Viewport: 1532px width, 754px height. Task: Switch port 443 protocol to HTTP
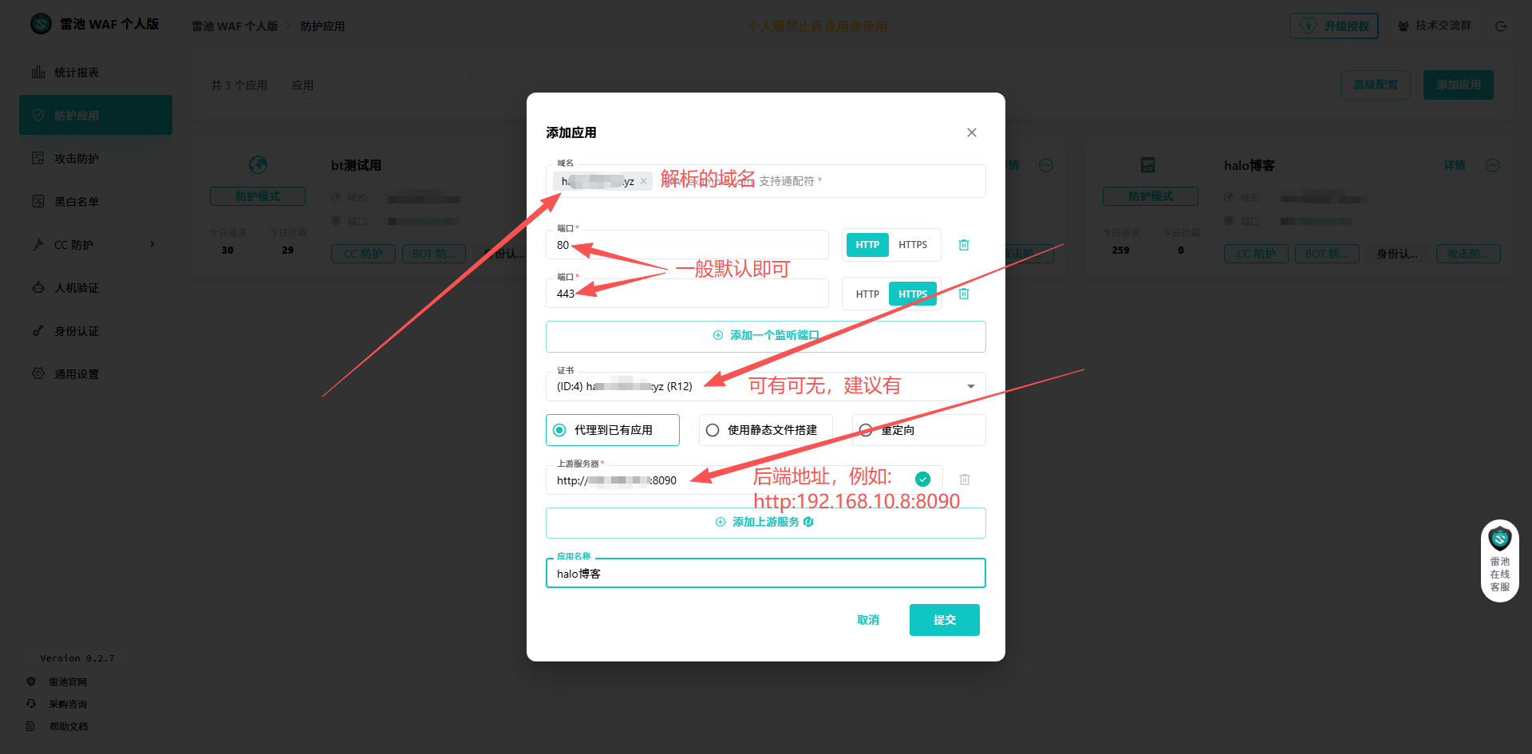pos(867,294)
